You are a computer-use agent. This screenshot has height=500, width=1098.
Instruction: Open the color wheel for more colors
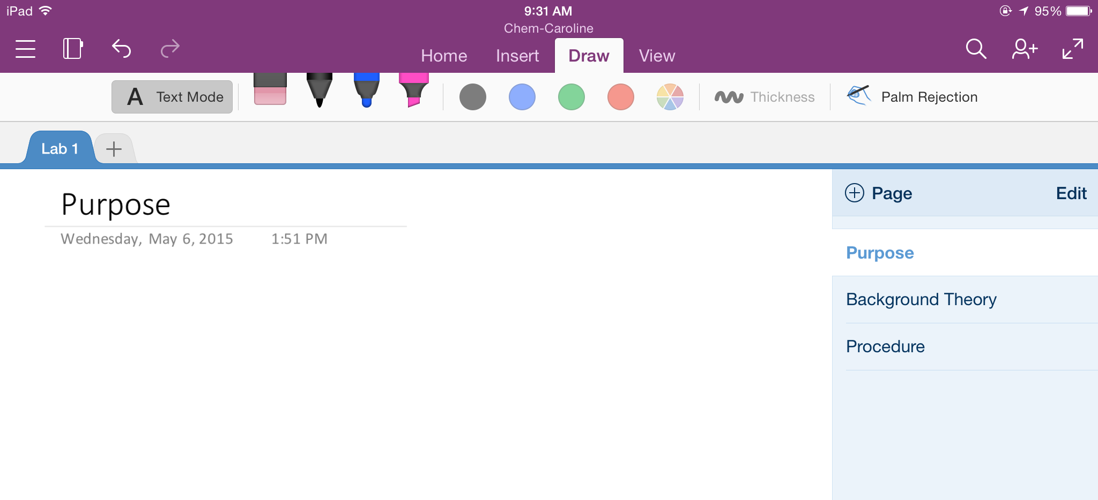670,97
